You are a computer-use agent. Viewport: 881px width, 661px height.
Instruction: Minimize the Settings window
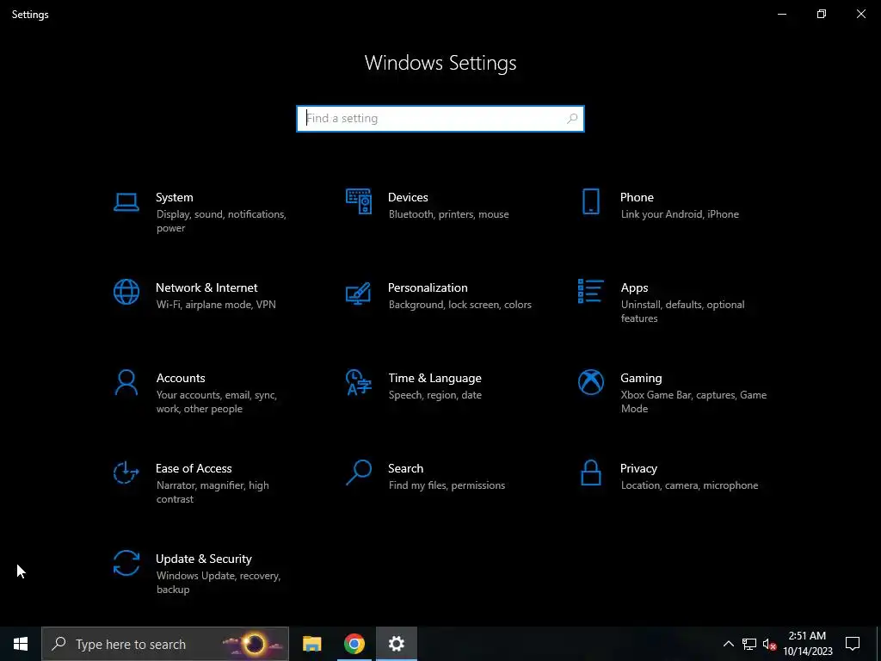tap(781, 14)
